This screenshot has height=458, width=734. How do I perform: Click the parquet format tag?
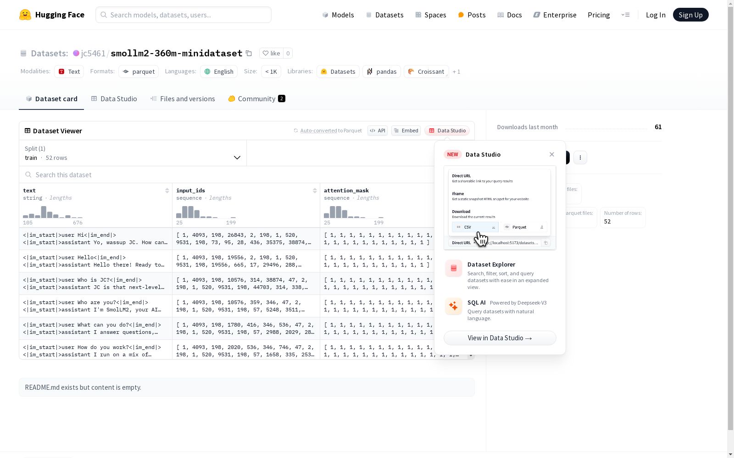139,71
